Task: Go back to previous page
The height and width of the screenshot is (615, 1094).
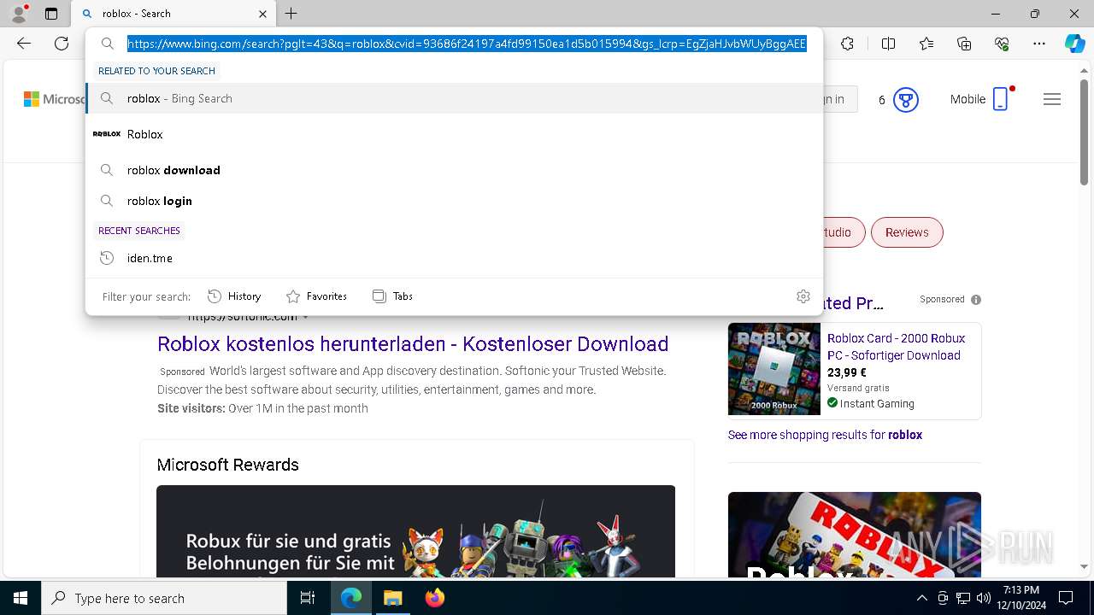Action: 24,44
